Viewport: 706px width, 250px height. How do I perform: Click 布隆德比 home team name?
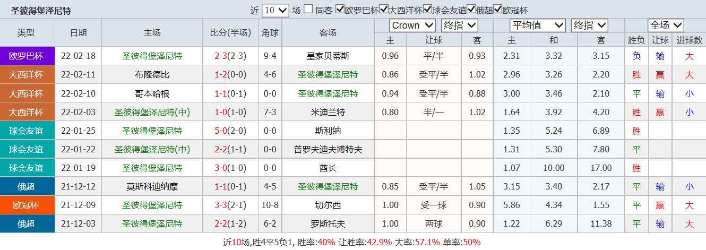[152, 75]
